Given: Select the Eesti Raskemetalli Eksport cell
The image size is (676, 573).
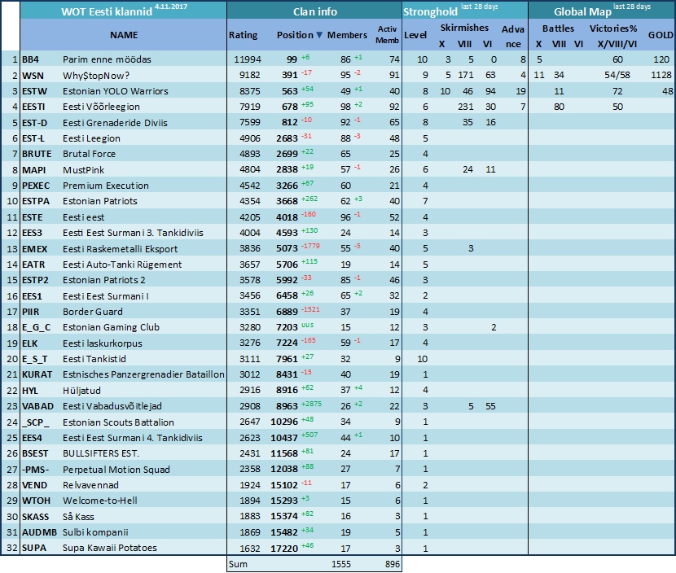Looking at the screenshot, I should (121, 249).
